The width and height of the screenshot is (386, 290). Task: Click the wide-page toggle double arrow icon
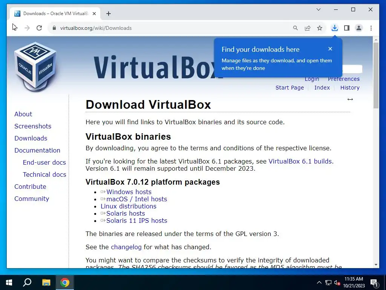(x=350, y=99)
